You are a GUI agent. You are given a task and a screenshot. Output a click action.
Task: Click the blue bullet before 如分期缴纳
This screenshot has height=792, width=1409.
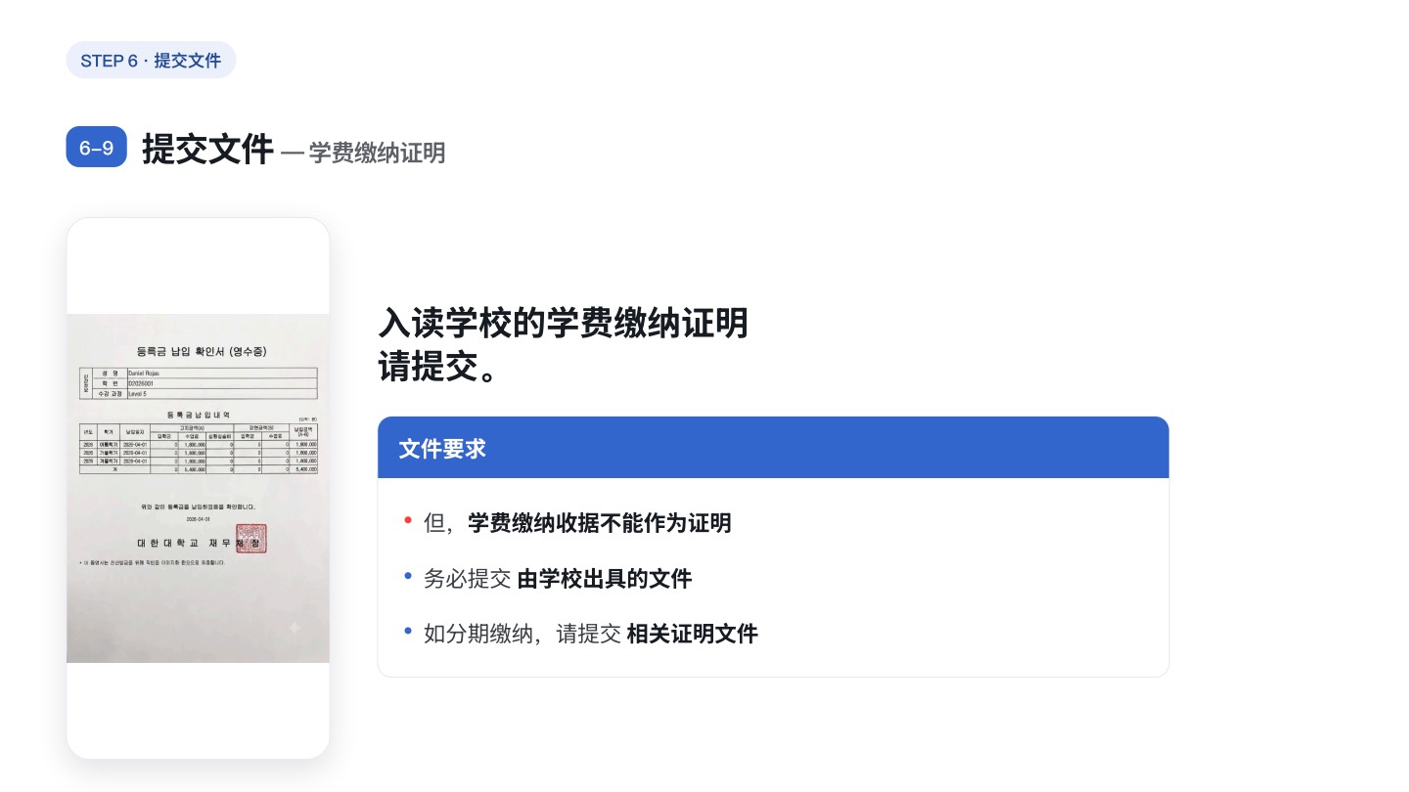click(408, 630)
